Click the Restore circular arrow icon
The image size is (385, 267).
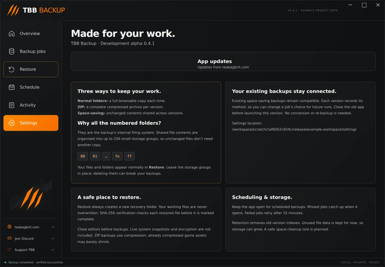[11, 69]
